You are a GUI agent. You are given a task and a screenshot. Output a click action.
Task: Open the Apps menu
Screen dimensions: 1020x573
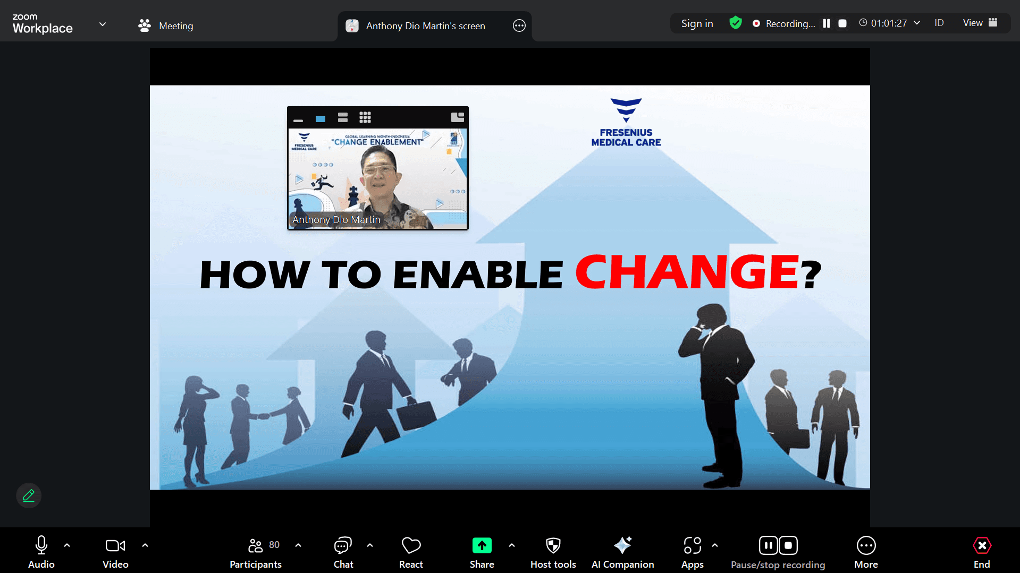click(693, 552)
